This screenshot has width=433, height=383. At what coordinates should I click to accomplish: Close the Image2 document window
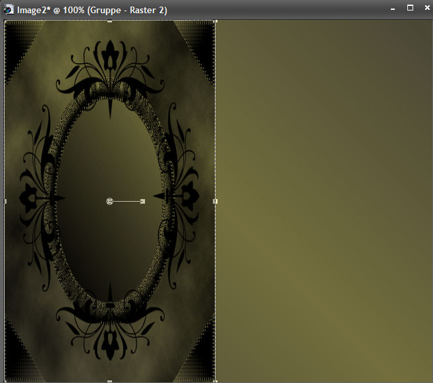click(424, 9)
